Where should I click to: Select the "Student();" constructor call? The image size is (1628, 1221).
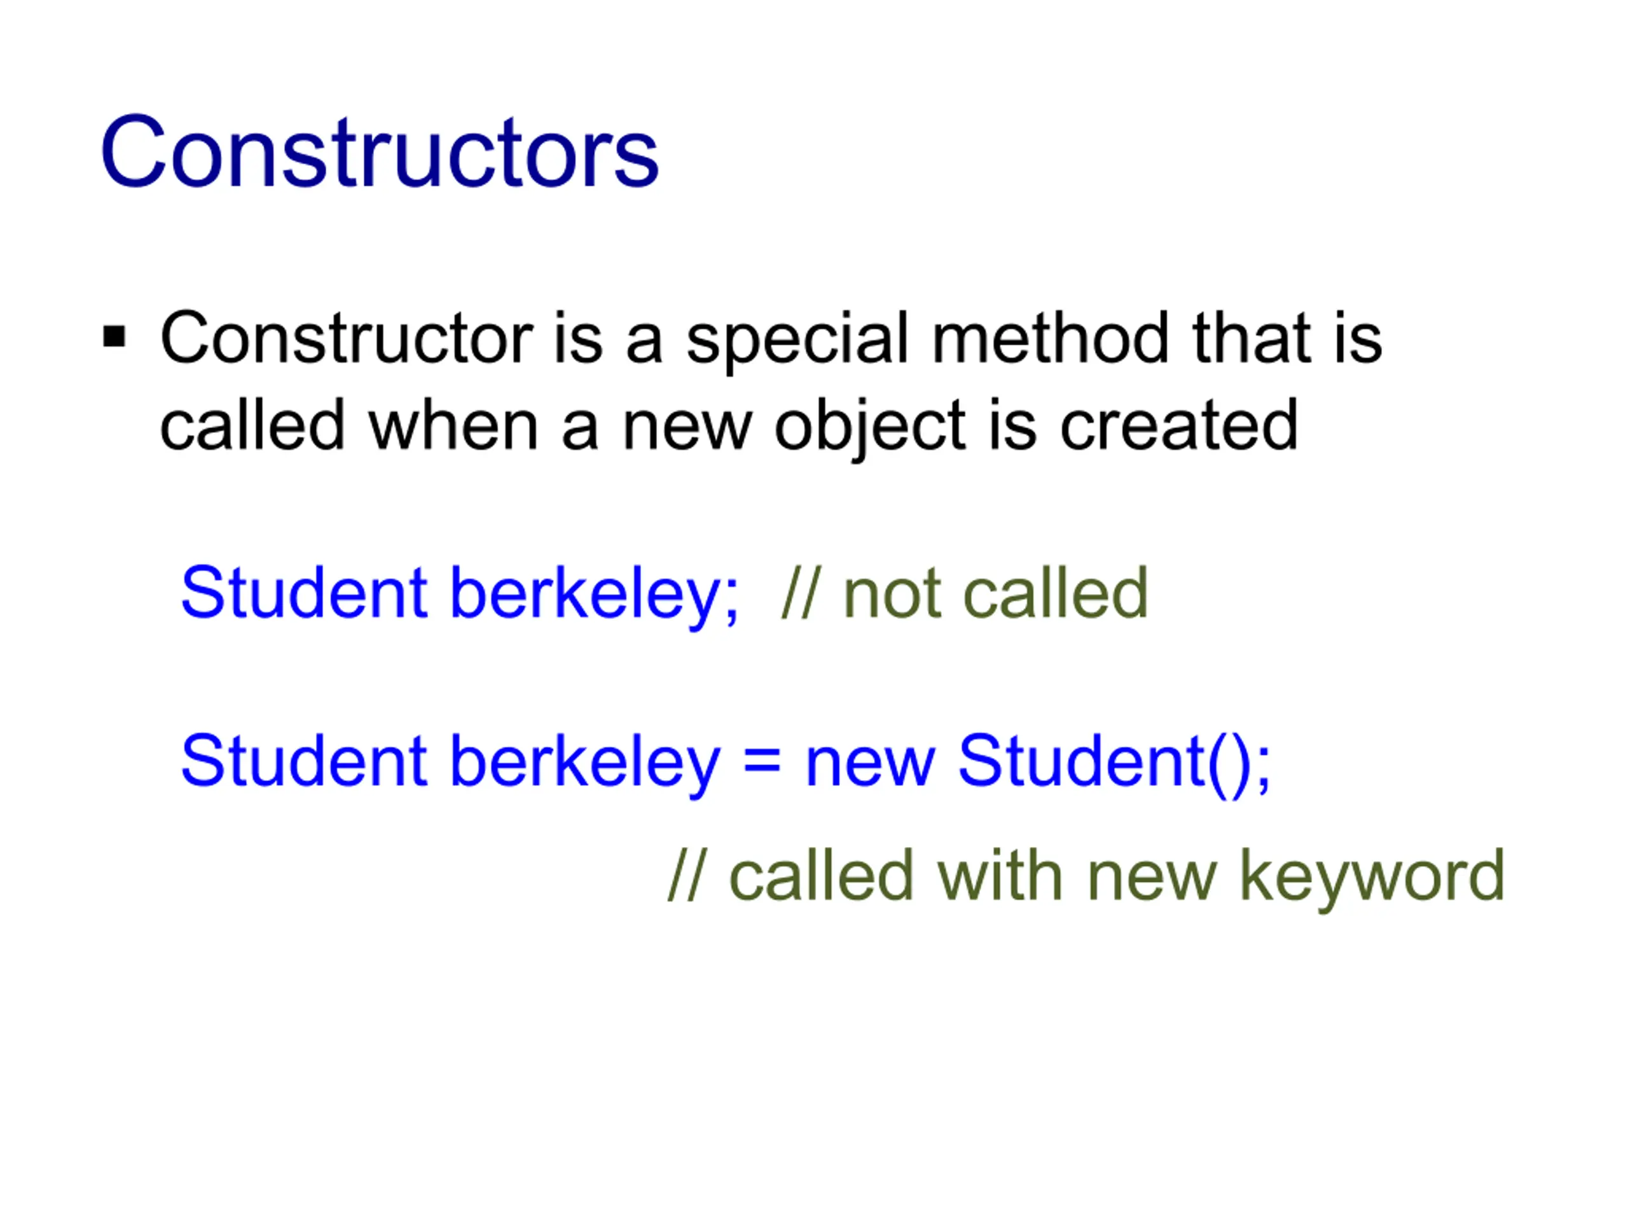[x=1114, y=762]
